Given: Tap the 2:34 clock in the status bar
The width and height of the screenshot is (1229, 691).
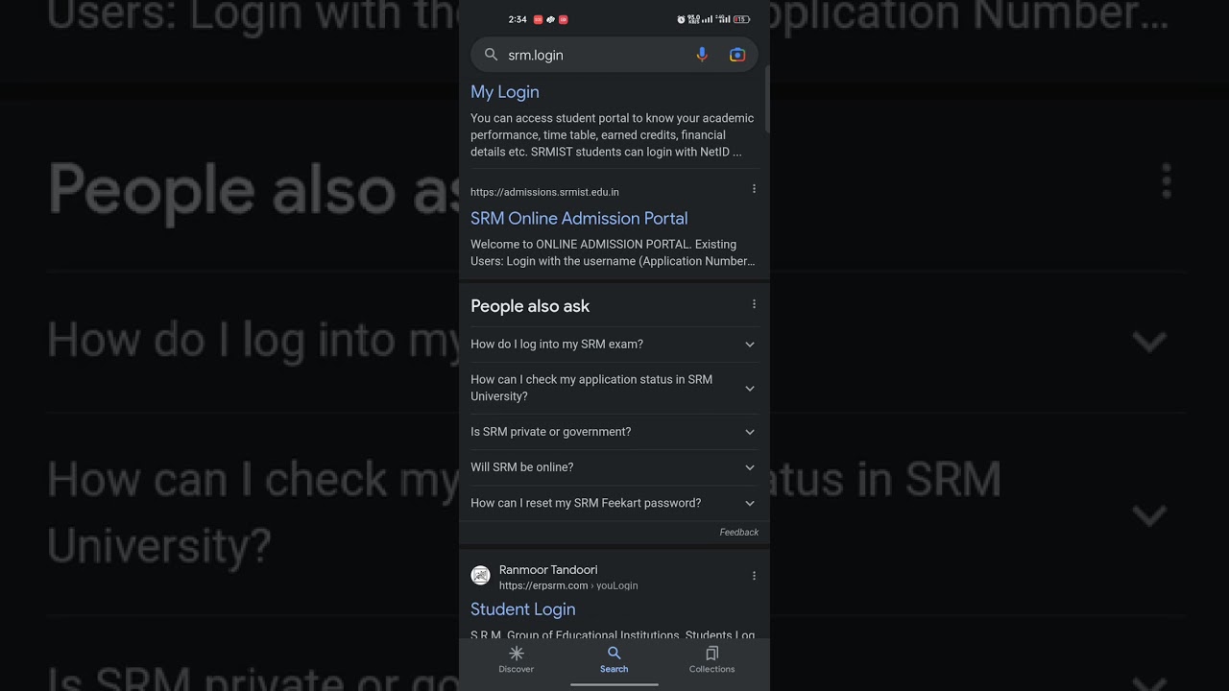Looking at the screenshot, I should [x=518, y=19].
